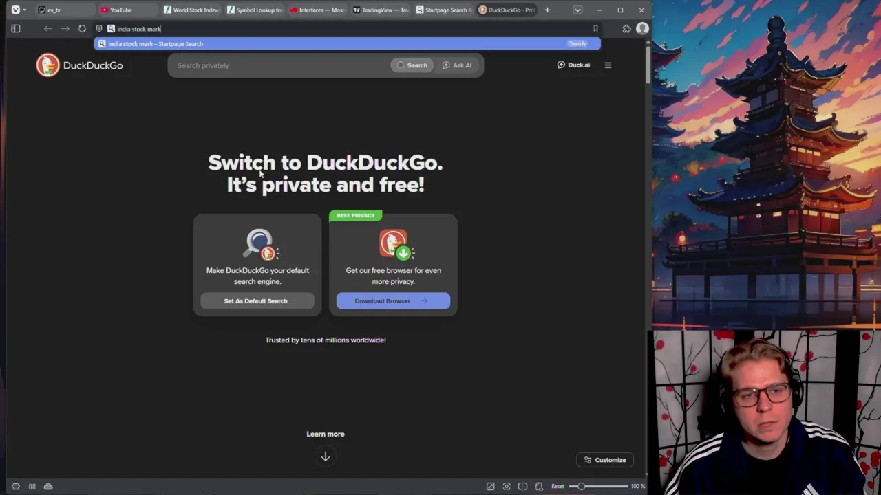Open a new tab with plus button

click(547, 10)
